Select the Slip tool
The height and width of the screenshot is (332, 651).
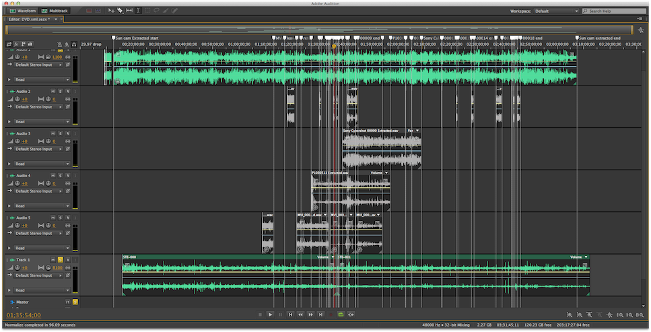coord(129,11)
